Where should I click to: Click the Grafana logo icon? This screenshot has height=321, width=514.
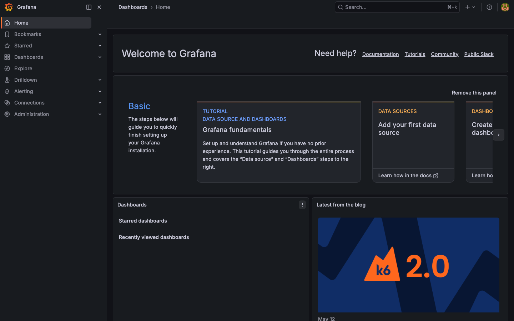coord(9,7)
